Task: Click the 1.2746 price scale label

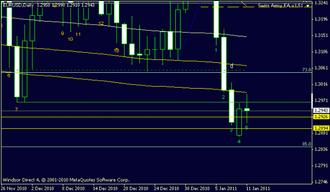Action: tap(321, 182)
